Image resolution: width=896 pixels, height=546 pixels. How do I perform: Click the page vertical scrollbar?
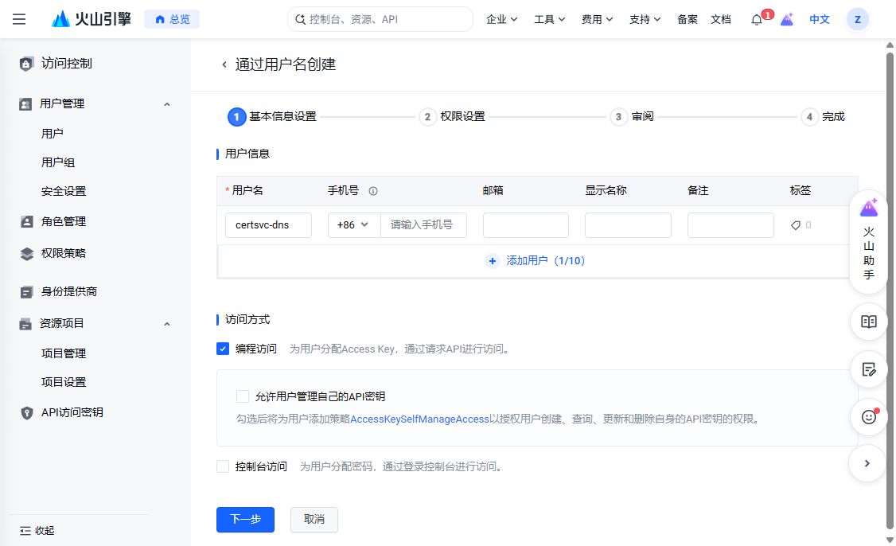(x=890, y=291)
